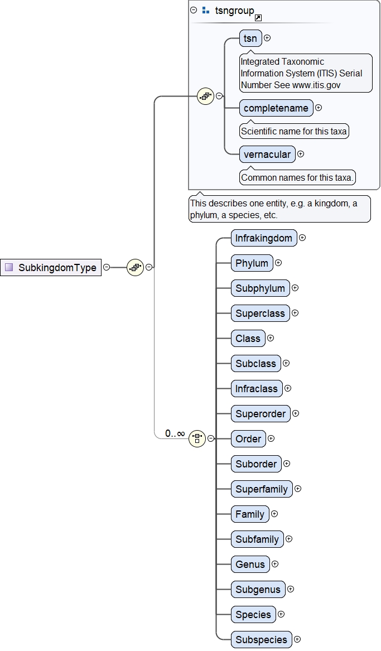The width and height of the screenshot is (381, 651).
Task: Click the choice compositor icon labeled 0..∞
Action: 197,438
